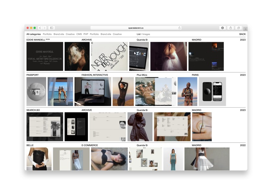Viewport: 272px width, 195px height.
Task: Open the downloads icon in the toolbar
Action: tap(222, 28)
